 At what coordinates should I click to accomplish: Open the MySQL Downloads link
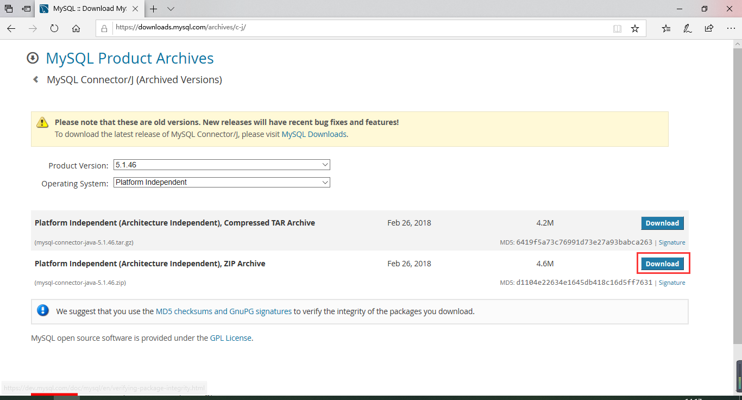tap(314, 134)
